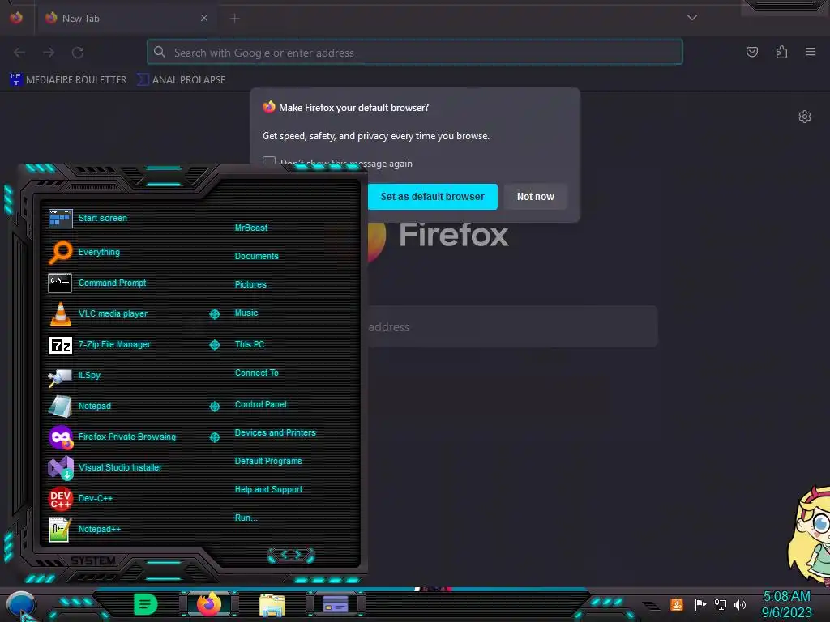Open MEDIAFIRE ROULETTER bookmark
Image resolution: width=830 pixels, height=622 pixels.
[68, 80]
